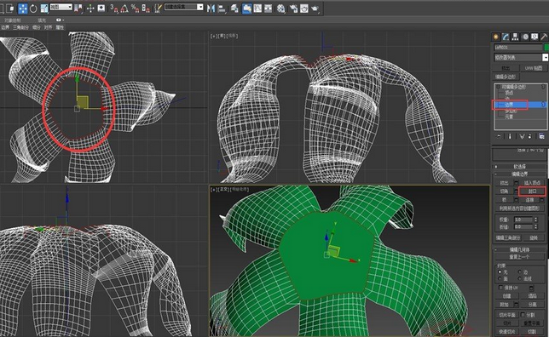549x337 pixels.
Task: Open the named selection sets dropdown
Action: pyautogui.click(x=184, y=7)
